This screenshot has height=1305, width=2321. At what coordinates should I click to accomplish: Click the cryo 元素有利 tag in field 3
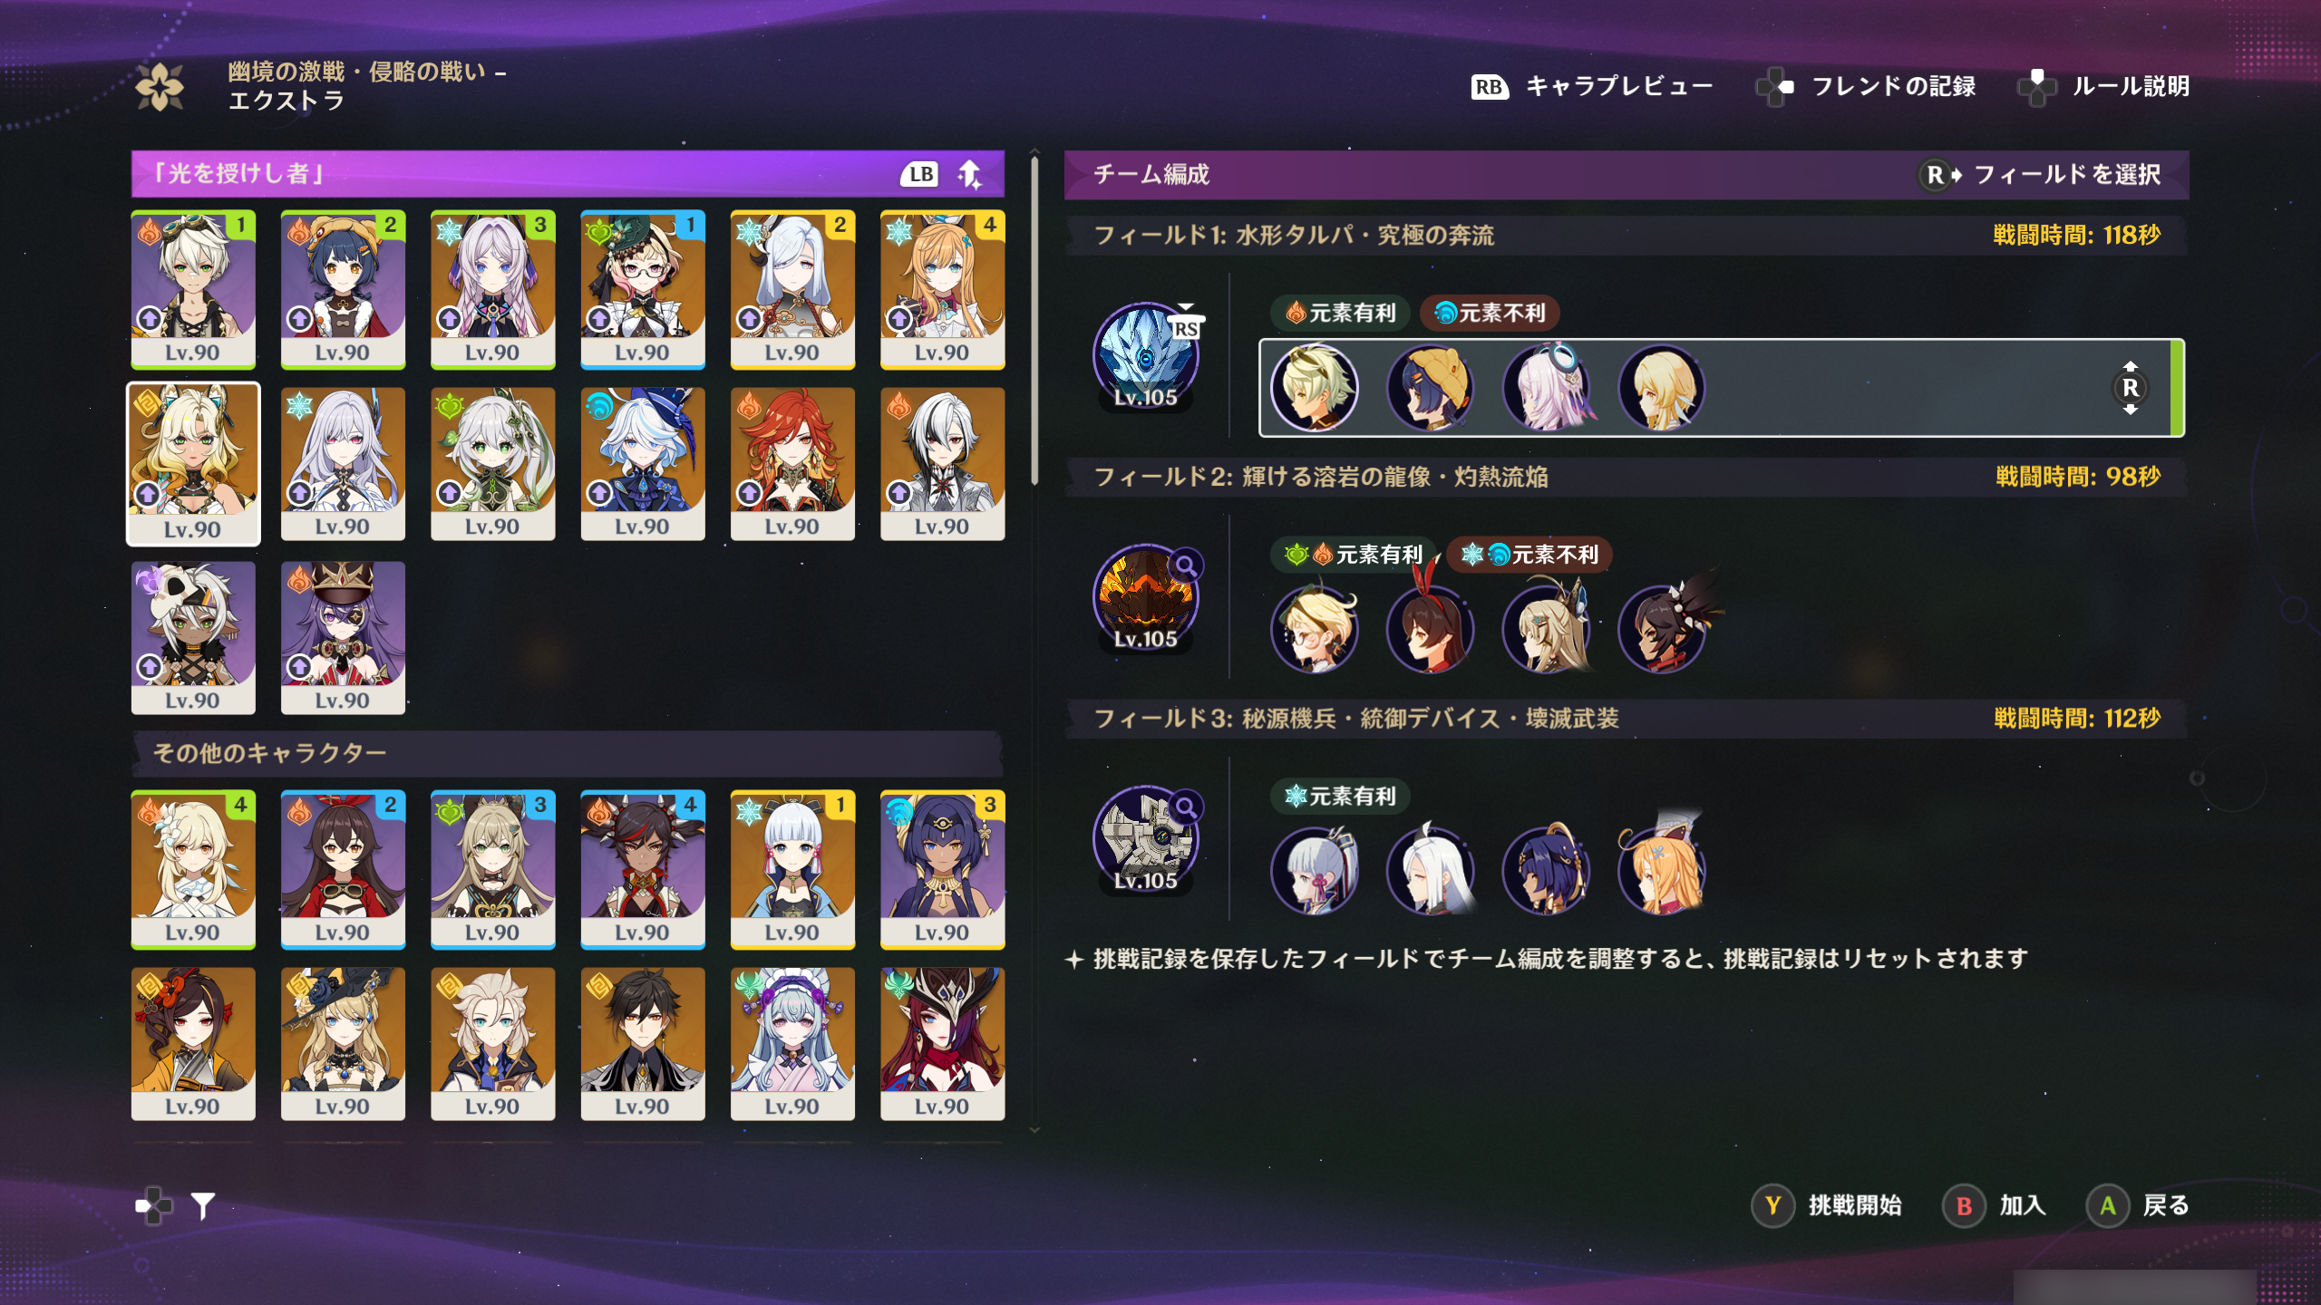(x=1340, y=796)
